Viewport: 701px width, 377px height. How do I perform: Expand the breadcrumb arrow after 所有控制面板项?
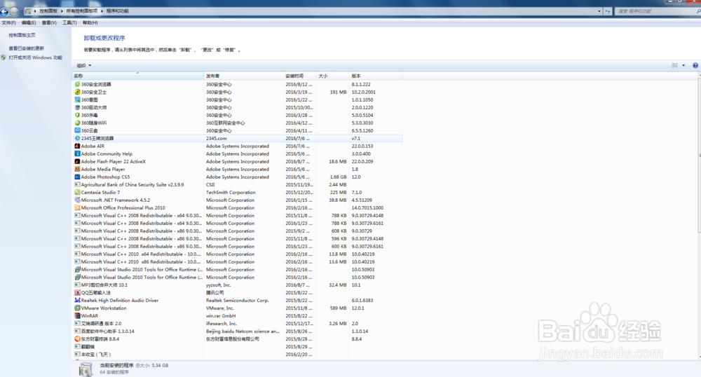102,11
